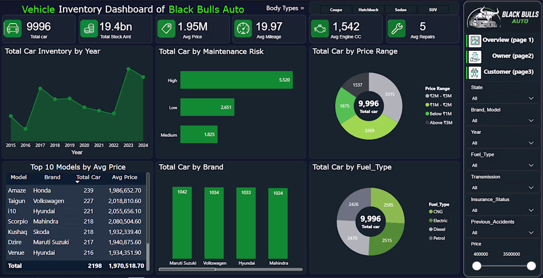This screenshot has height=278, width=543.
Task: Click the minimum price field 400000
Action: (x=481, y=254)
